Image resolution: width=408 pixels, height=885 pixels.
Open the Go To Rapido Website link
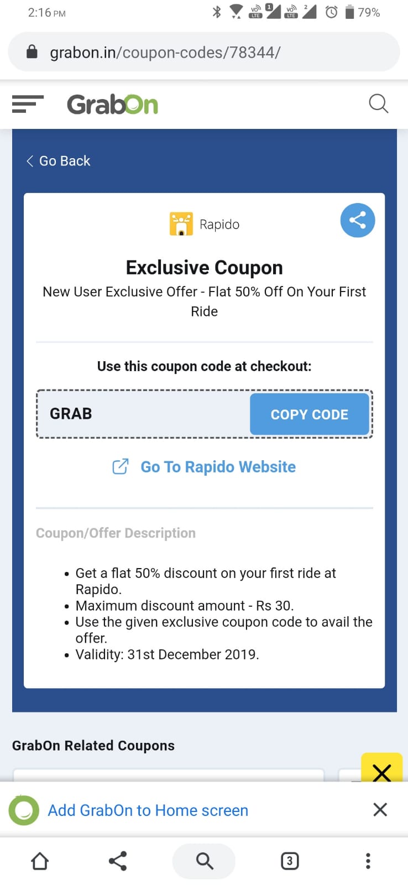point(218,467)
